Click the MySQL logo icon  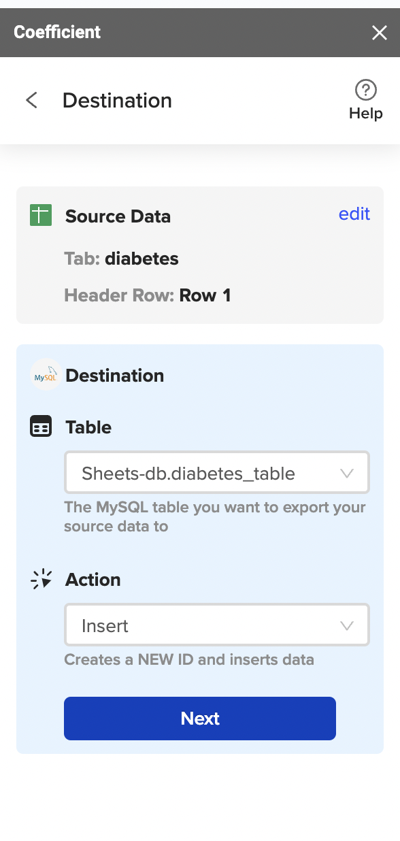[x=46, y=376]
